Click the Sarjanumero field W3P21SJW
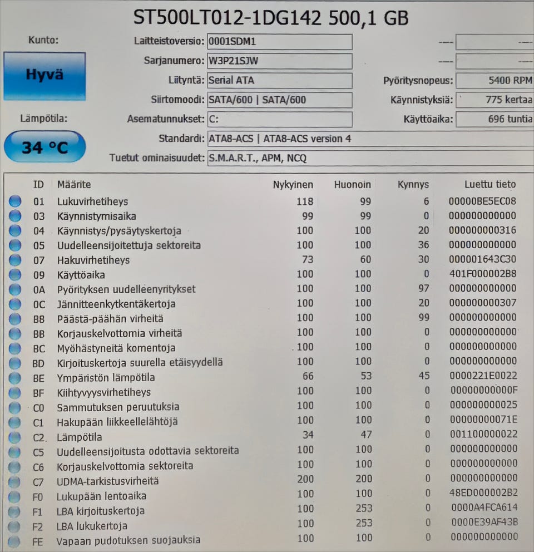The width and height of the screenshot is (534, 552). 280,61
